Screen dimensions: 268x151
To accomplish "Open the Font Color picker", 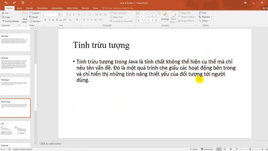I will [x=77, y=20].
